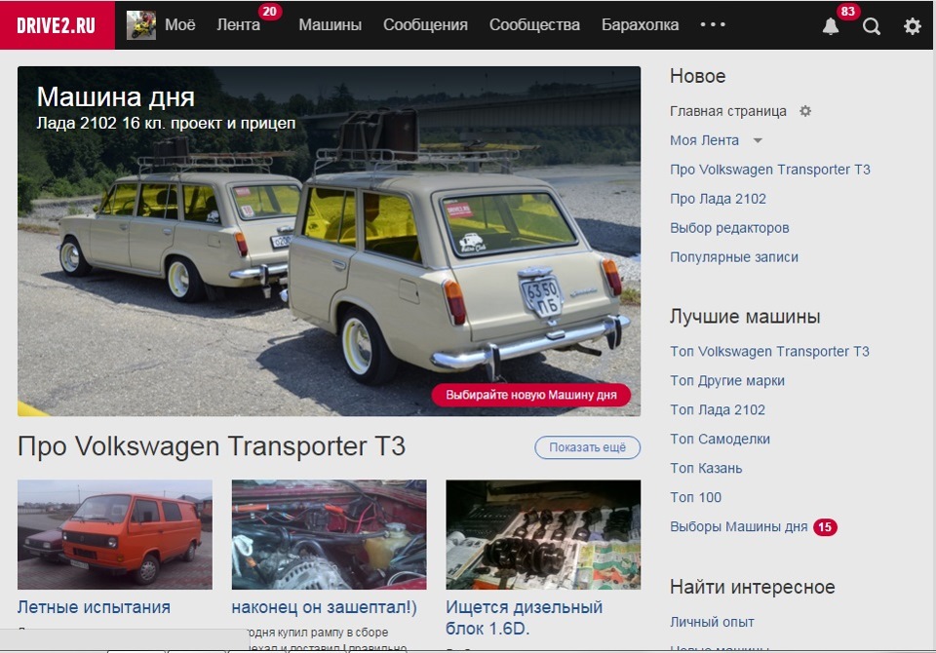Open the Летные испытания post title
936x653 pixels.
[x=94, y=607]
